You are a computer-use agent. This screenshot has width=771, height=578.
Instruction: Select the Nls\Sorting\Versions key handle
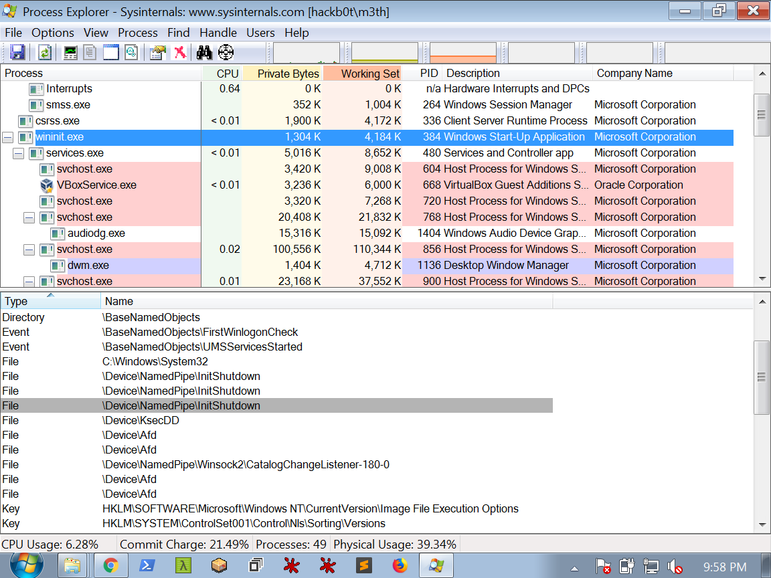coord(277,524)
